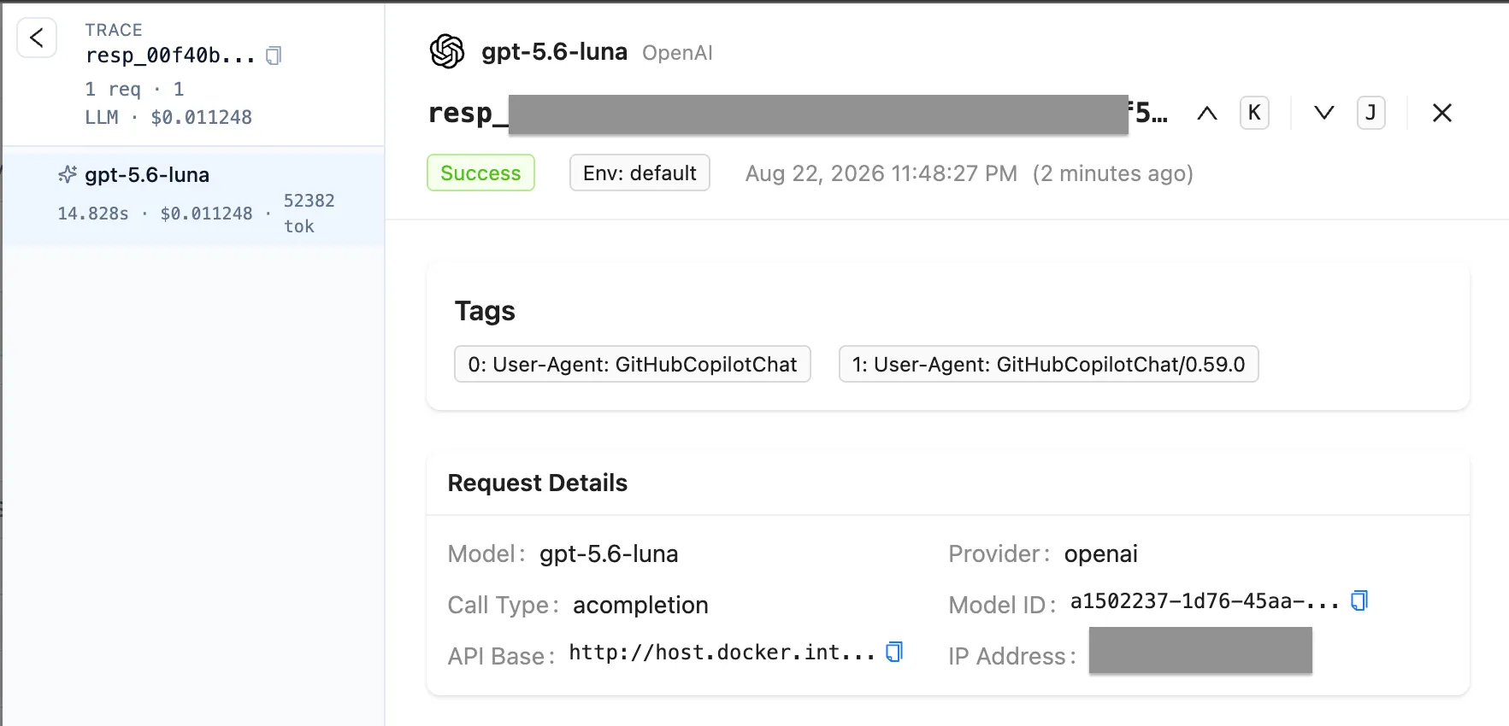Click the Tags section heading
The image size is (1509, 726).
[x=485, y=311]
